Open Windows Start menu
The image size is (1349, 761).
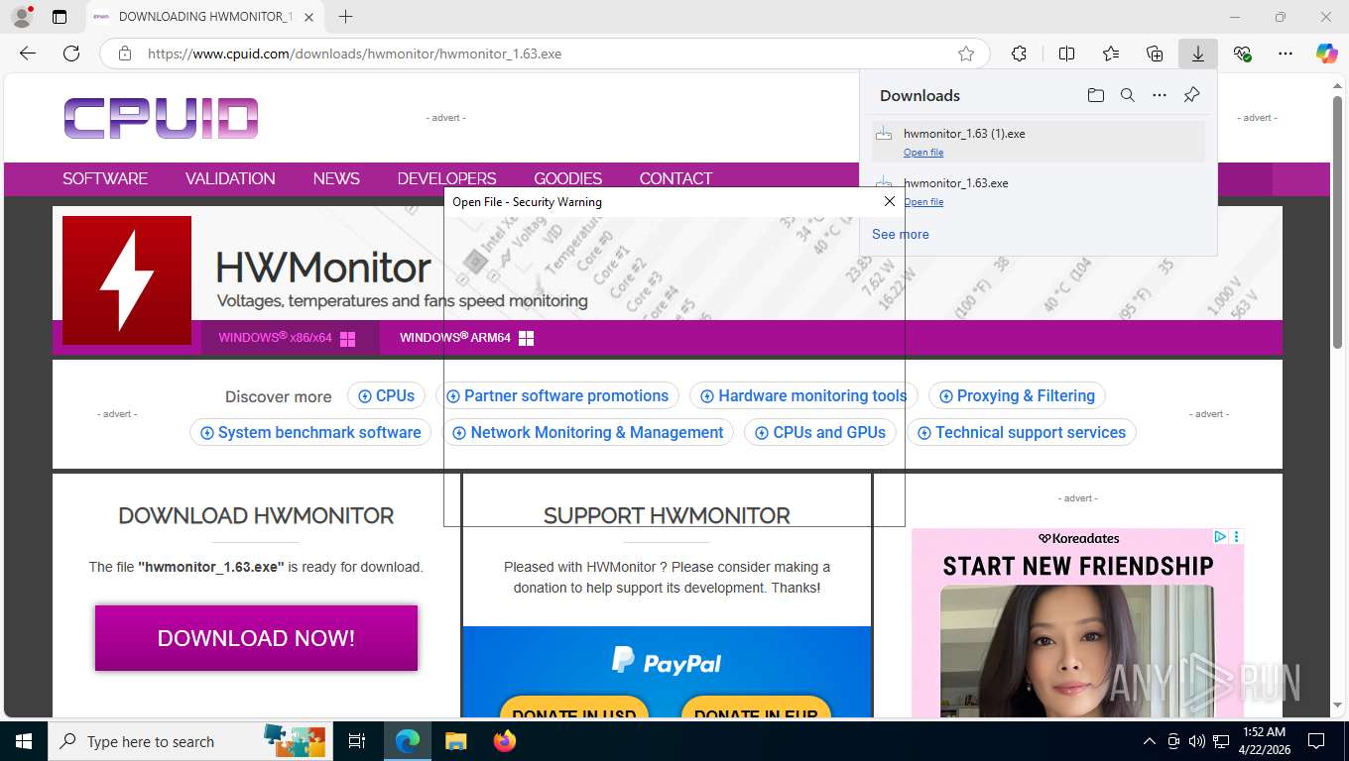tap(23, 741)
